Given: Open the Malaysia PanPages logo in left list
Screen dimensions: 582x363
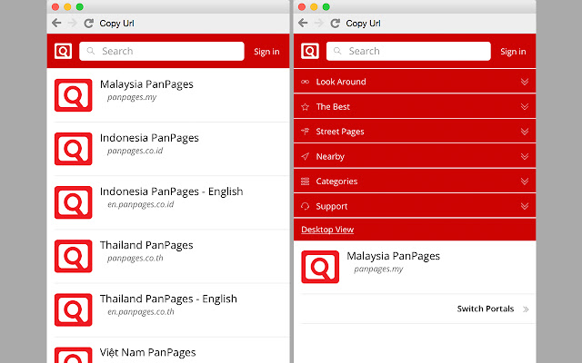Looking at the screenshot, I should 73,95.
